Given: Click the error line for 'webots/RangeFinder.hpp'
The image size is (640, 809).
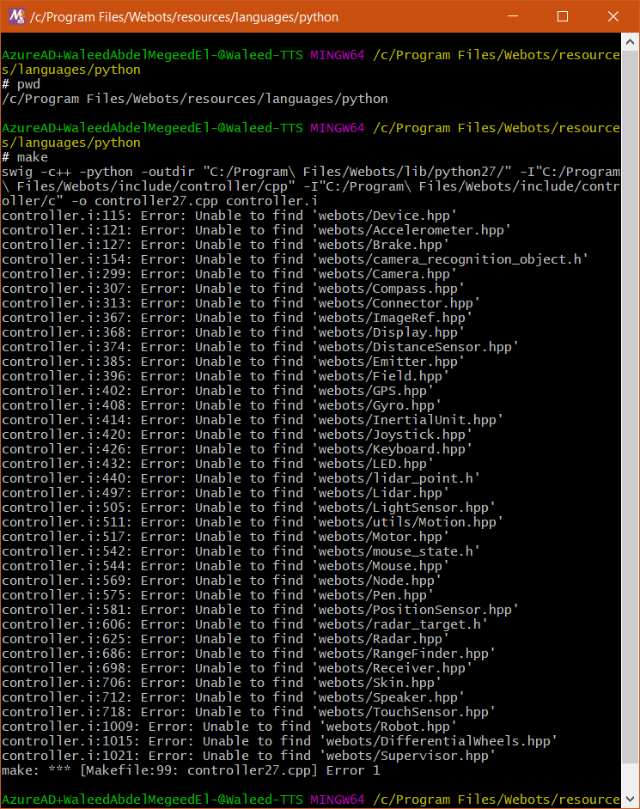Looking at the screenshot, I should pyautogui.click(x=249, y=653).
